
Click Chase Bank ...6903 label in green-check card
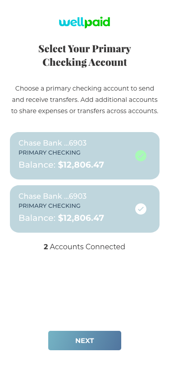click(x=53, y=143)
